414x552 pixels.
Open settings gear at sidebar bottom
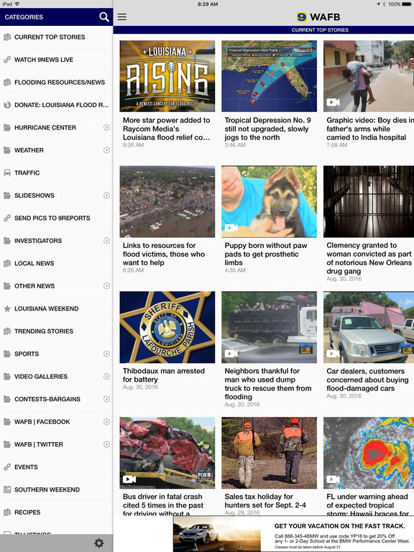[x=99, y=543]
